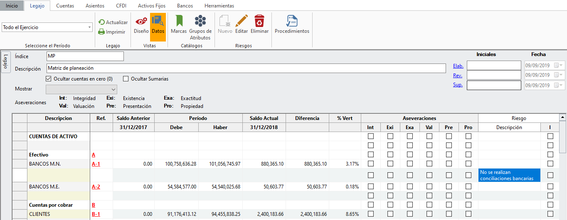Click the Elab. initials link
The height and width of the screenshot is (220, 567).
coord(458,66)
